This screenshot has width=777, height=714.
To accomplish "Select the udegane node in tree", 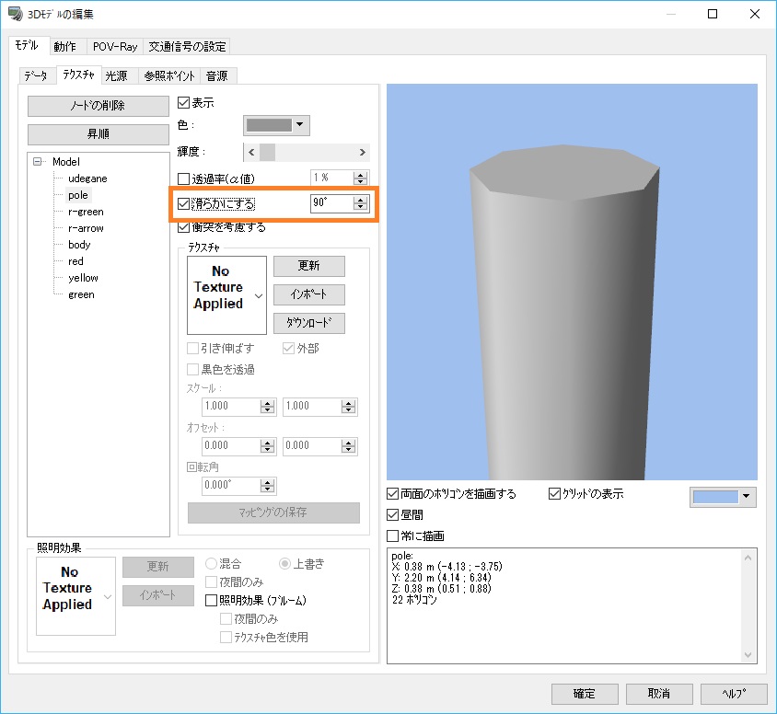I will [x=87, y=178].
